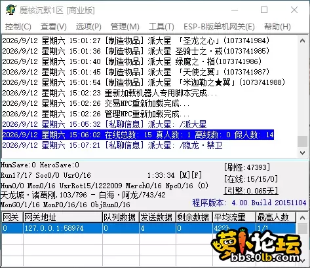Image resolution: width=310 pixels, height=268 pixels.
Task: Click the 剩余数据 column header
Action: click(x=194, y=218)
